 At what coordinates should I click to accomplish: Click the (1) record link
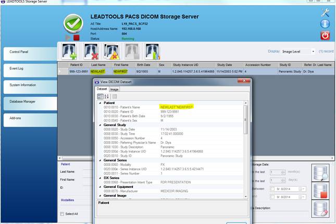tap(326, 52)
